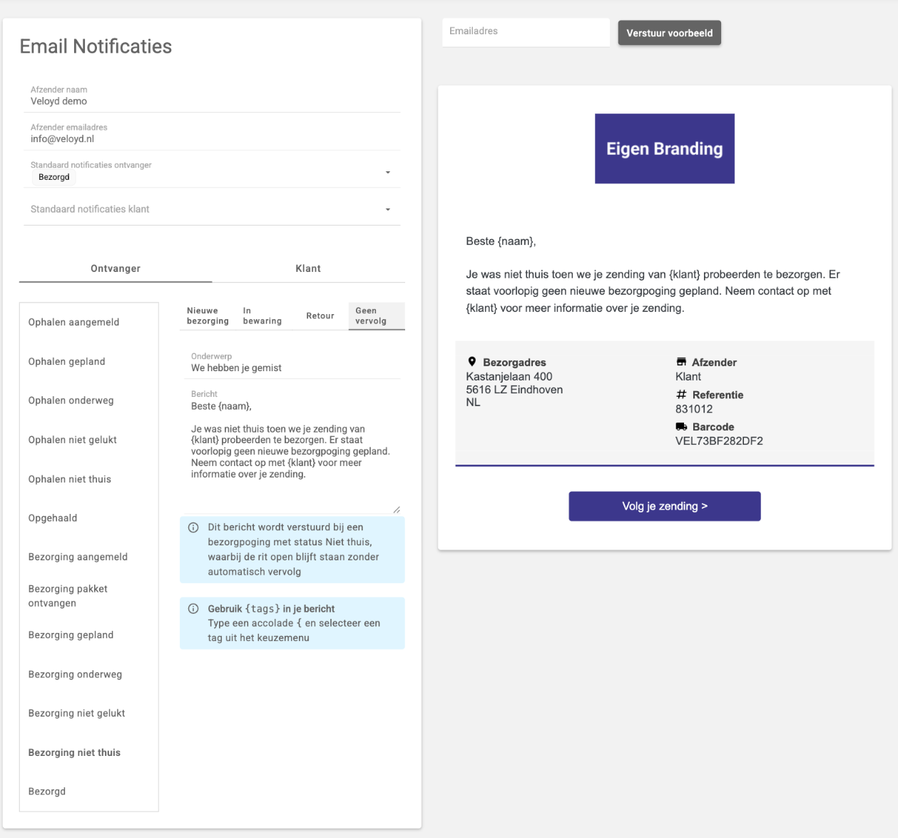Click the Onderwerp field
Image resolution: width=898 pixels, height=838 pixels.
pos(292,363)
